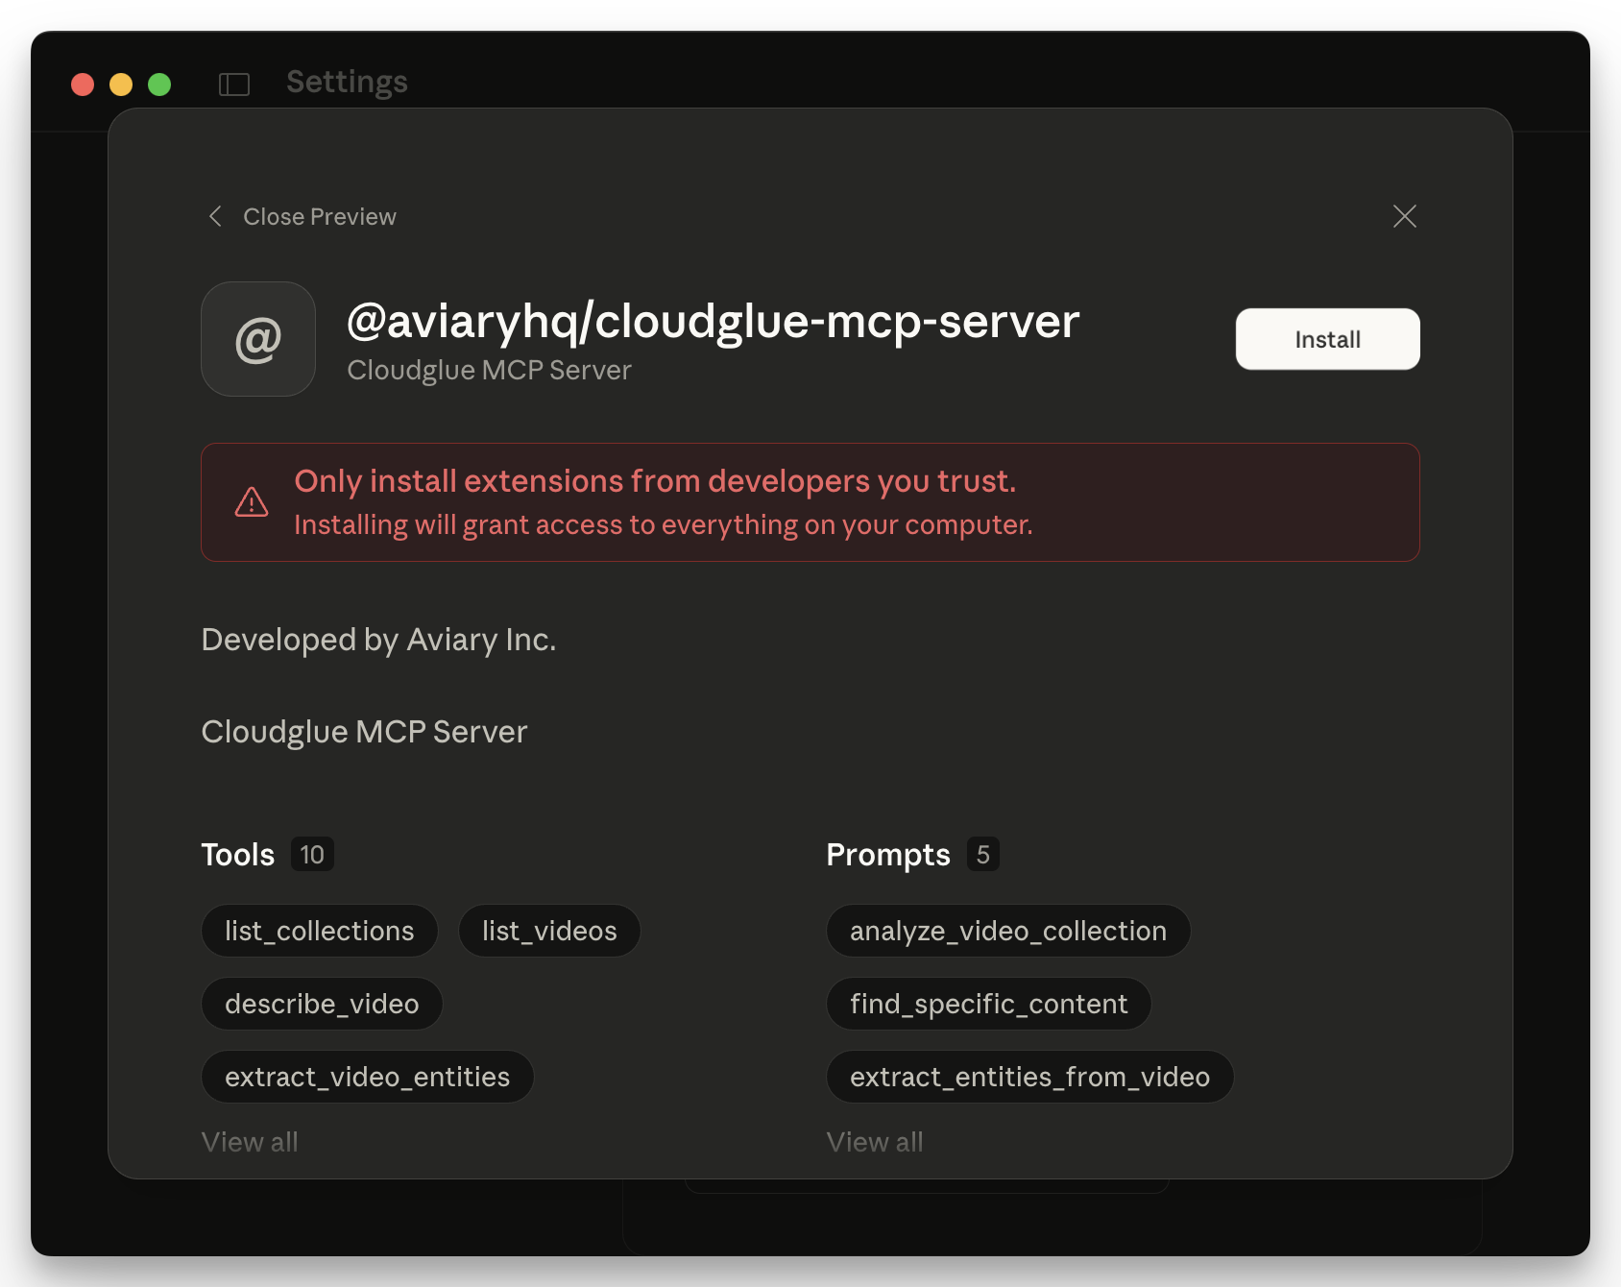This screenshot has width=1621, height=1287.
Task: Select the list_videos tool chip
Action: (548, 930)
